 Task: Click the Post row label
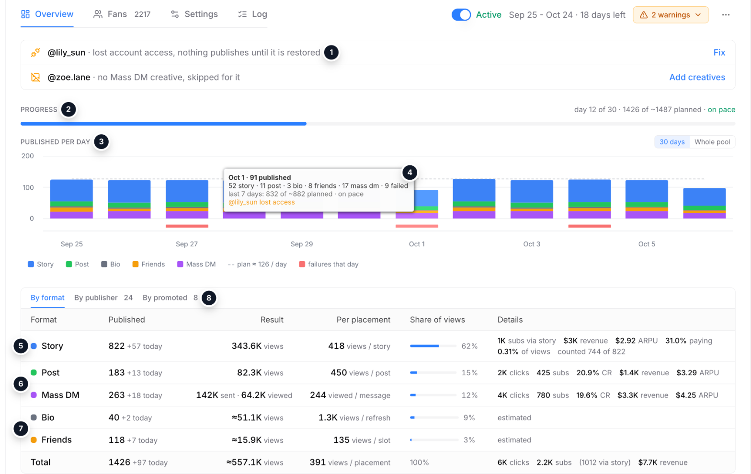[x=50, y=372]
